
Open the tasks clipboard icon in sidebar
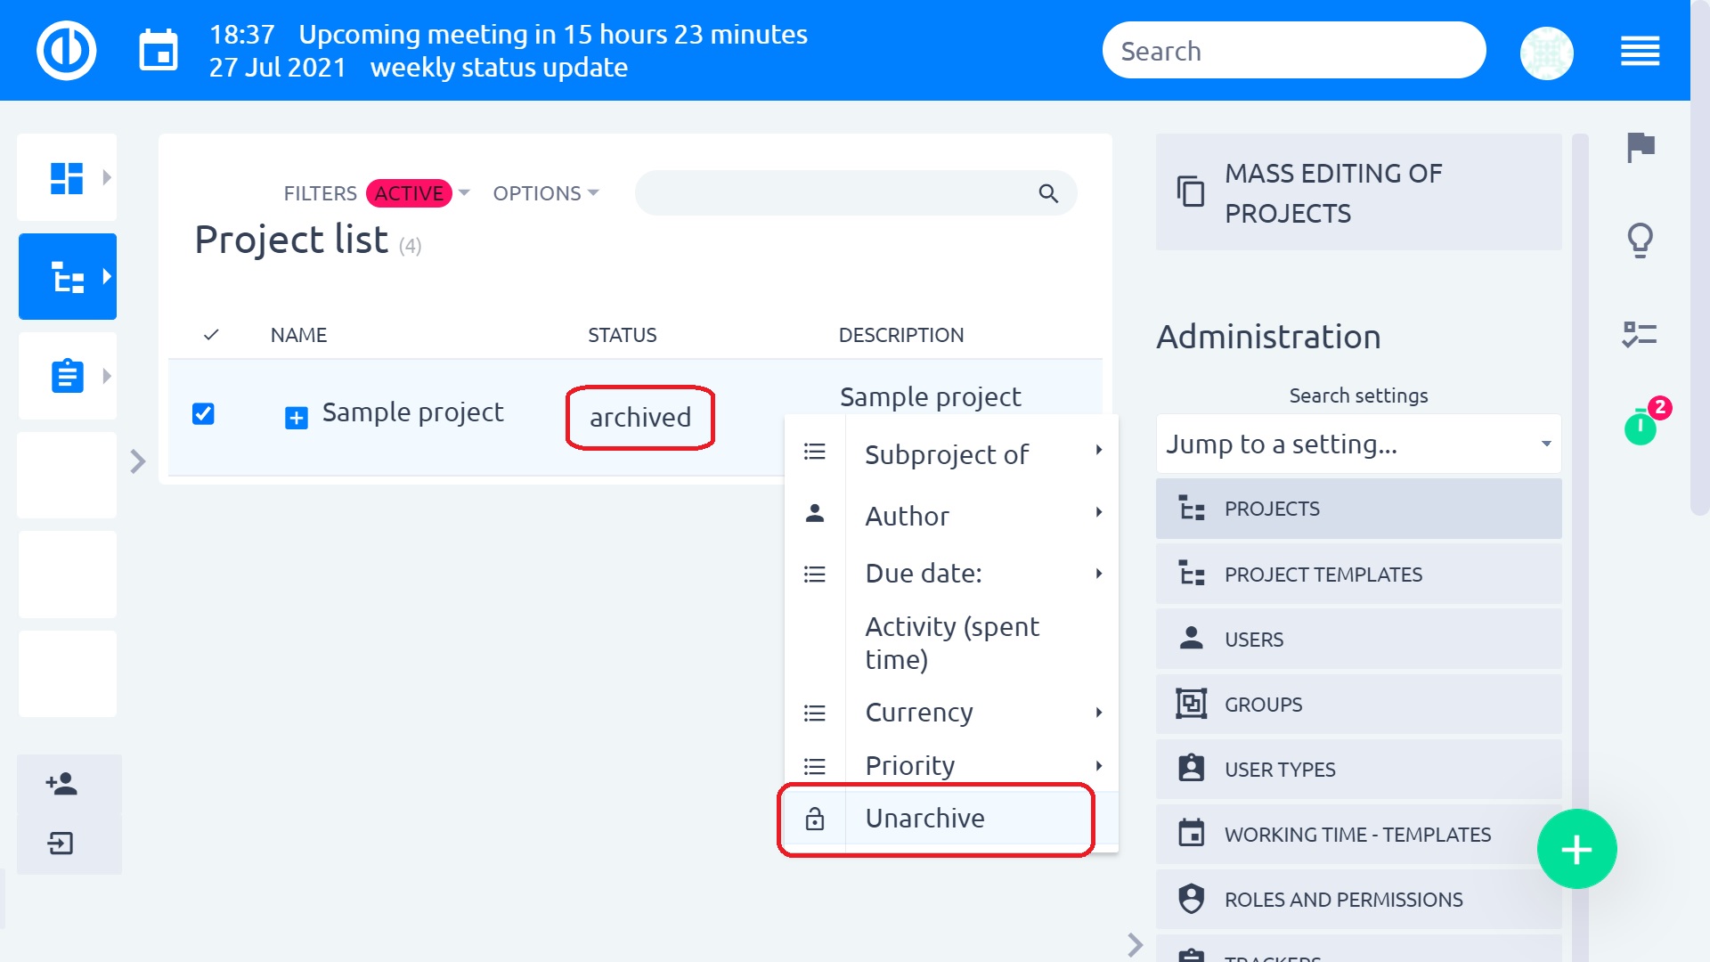point(67,375)
